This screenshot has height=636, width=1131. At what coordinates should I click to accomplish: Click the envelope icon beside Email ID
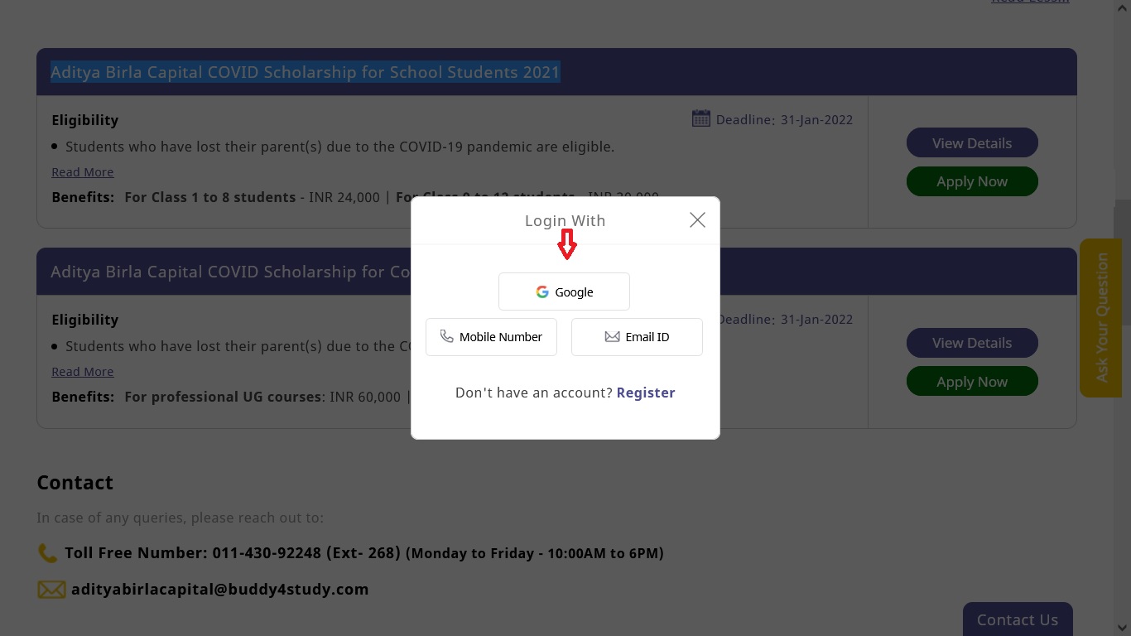coord(612,337)
